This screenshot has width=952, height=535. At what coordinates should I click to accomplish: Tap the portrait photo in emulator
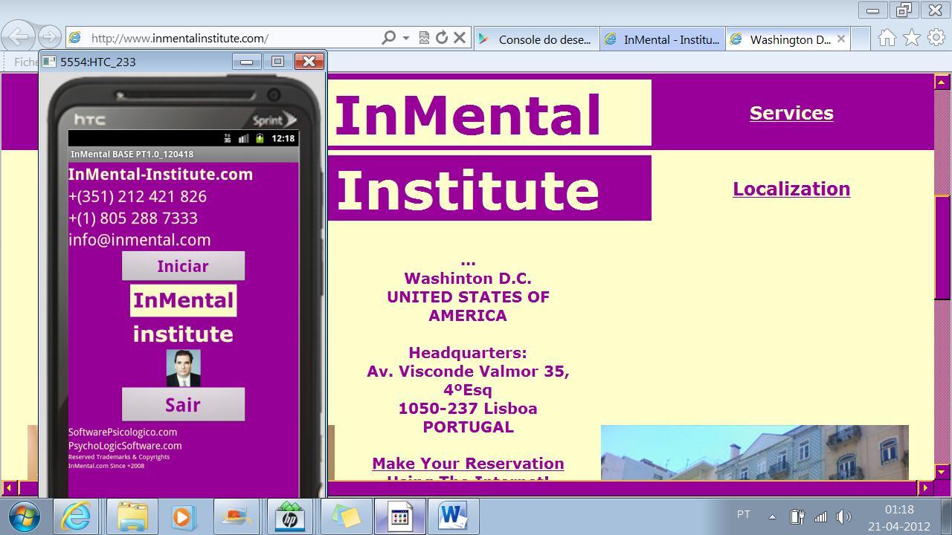click(x=183, y=368)
